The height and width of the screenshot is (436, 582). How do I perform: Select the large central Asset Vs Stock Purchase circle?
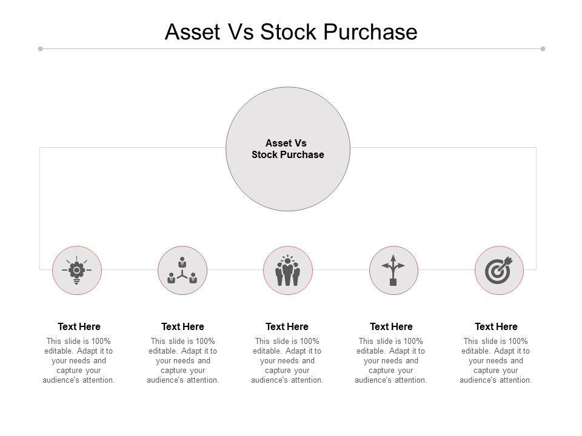tap(288, 182)
